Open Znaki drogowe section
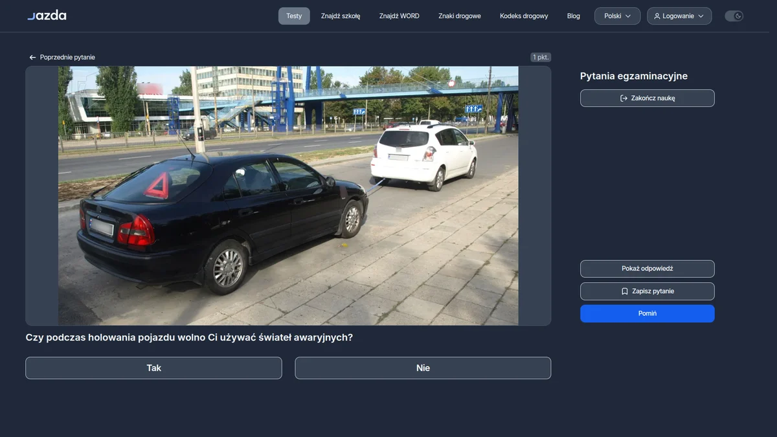Viewport: 777px width, 437px height. (460, 16)
